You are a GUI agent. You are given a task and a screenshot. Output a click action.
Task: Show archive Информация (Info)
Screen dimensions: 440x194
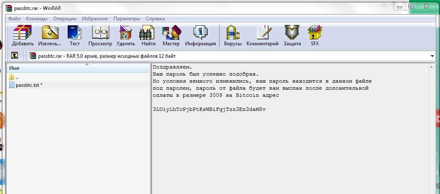click(200, 35)
